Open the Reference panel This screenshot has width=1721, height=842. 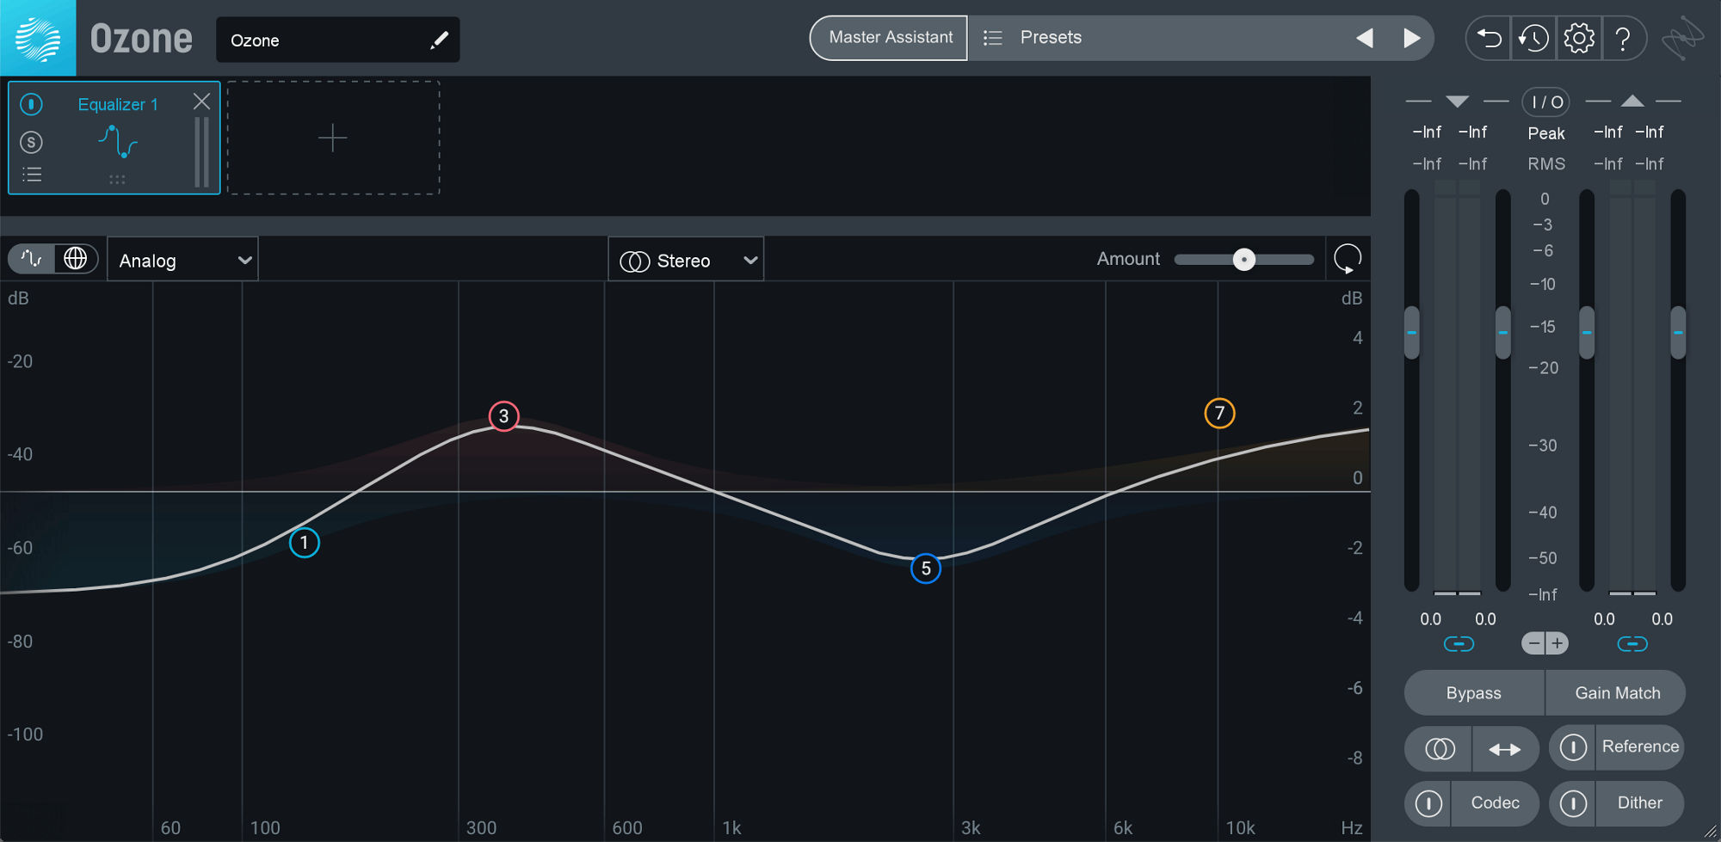[1640, 747]
